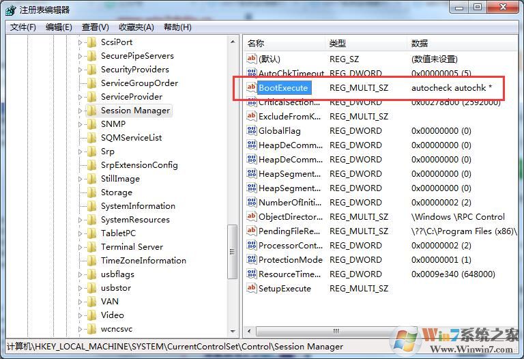Open the 编辑(E) menu
The width and height of the screenshot is (524, 359).
pyautogui.click(x=59, y=27)
